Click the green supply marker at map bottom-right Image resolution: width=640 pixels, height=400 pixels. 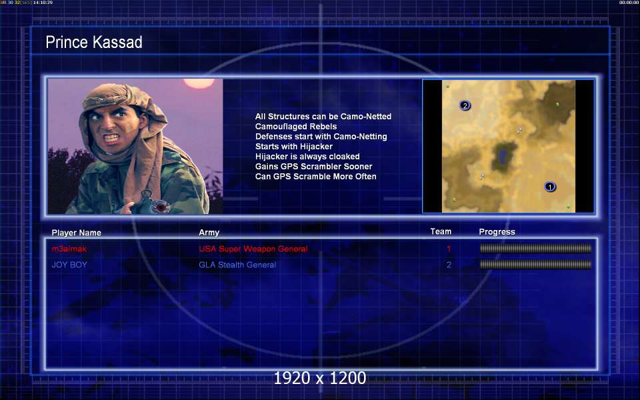(568, 207)
